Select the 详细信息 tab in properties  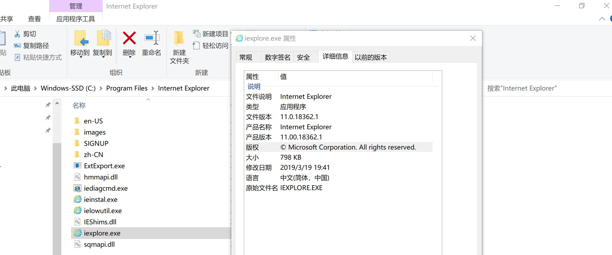[x=336, y=56]
